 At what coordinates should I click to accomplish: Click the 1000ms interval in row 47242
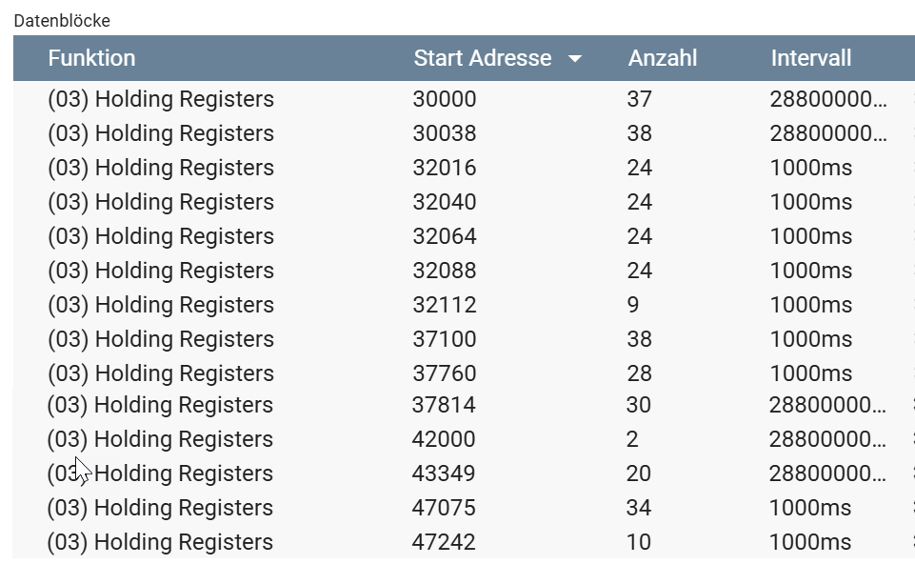pos(810,542)
